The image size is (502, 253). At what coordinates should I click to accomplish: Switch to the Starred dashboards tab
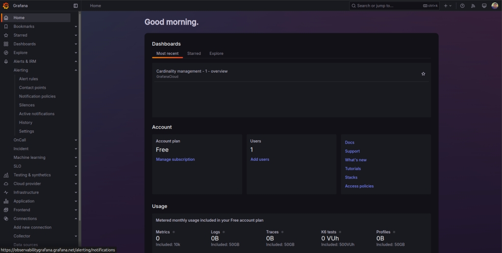point(194,53)
